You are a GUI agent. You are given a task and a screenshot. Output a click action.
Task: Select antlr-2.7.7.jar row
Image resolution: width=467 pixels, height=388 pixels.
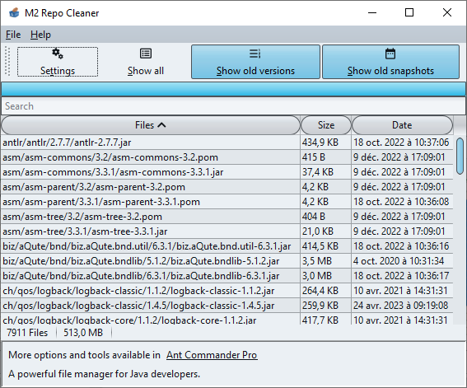pos(227,143)
